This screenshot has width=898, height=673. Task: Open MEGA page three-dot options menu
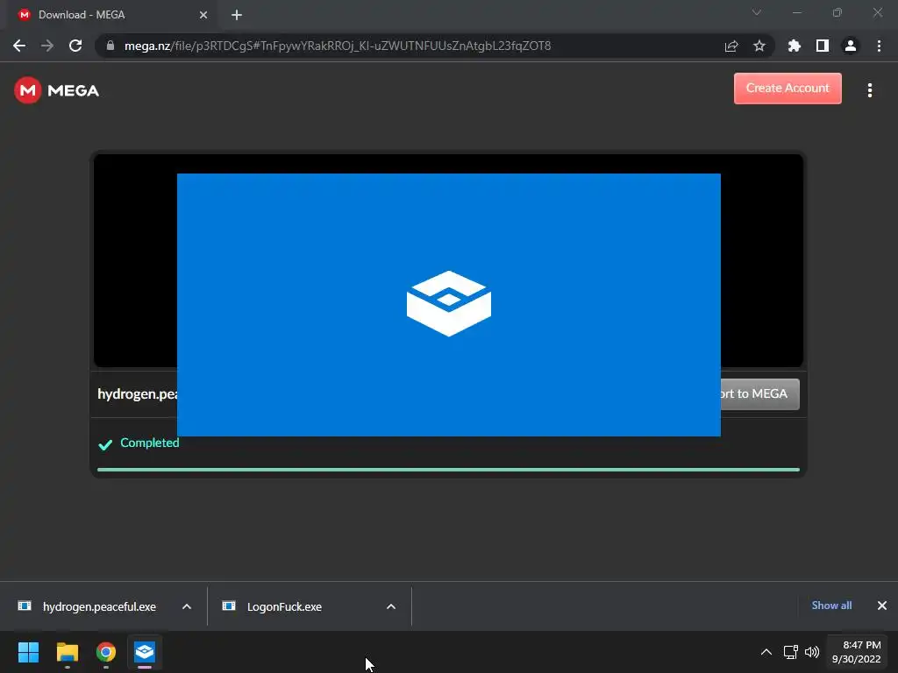pyautogui.click(x=870, y=90)
